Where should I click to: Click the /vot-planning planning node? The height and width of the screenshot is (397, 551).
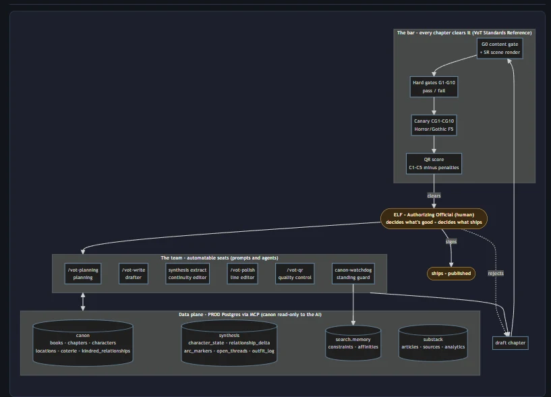point(83,274)
